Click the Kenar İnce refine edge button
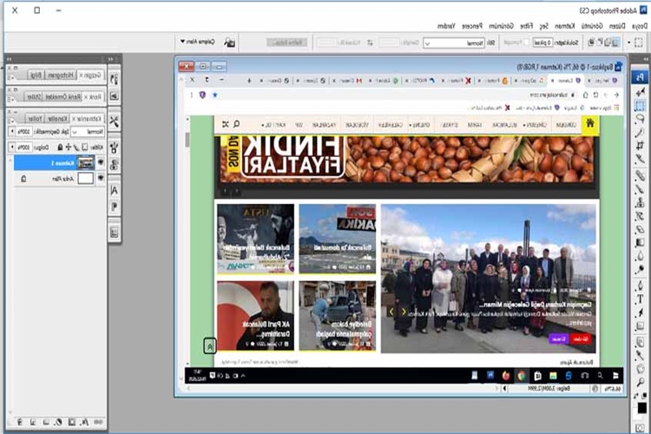This screenshot has width=651, height=434. pyautogui.click(x=287, y=43)
